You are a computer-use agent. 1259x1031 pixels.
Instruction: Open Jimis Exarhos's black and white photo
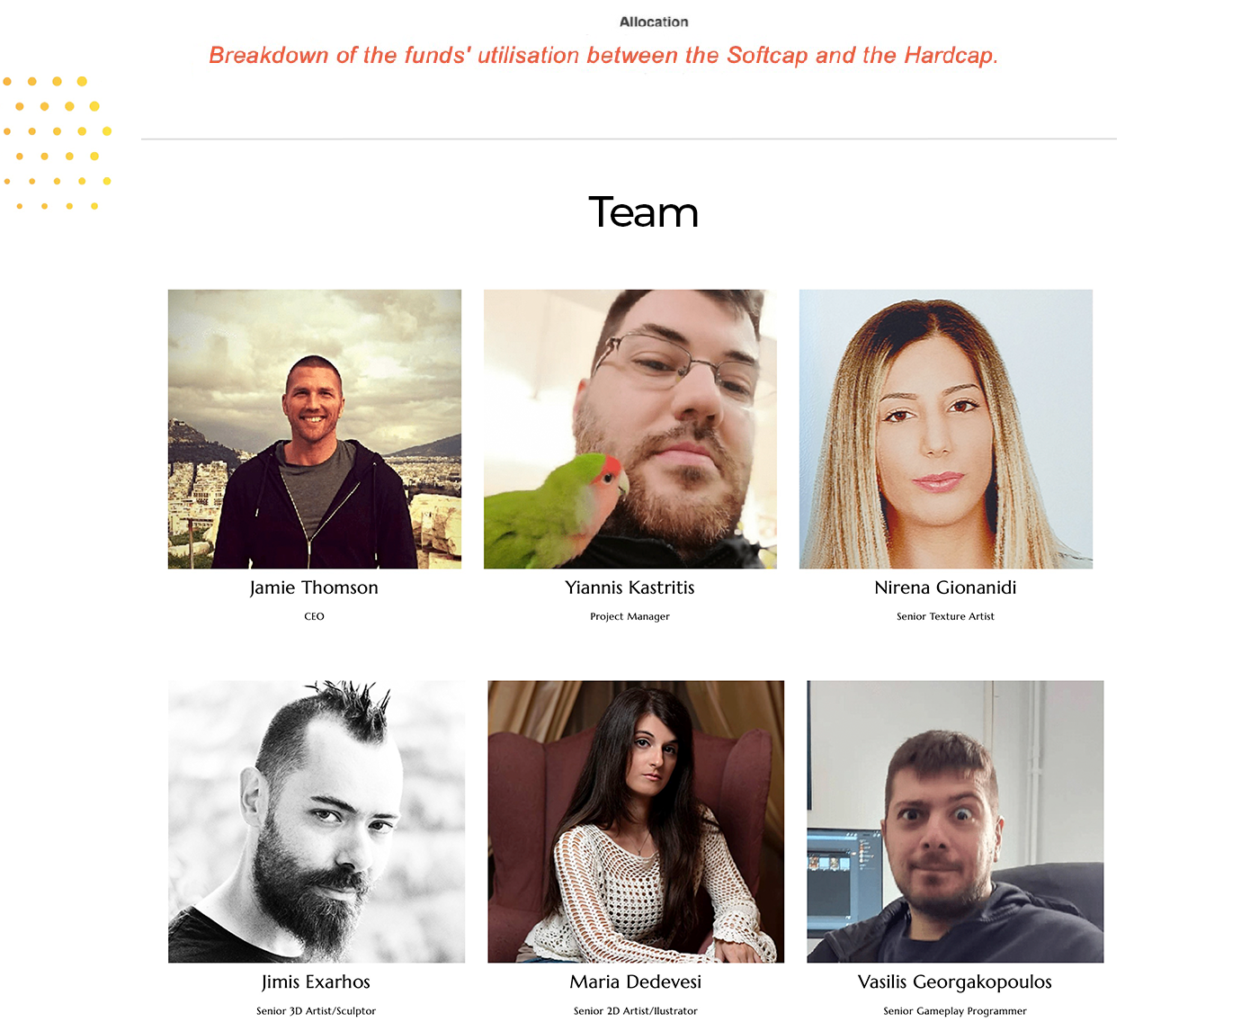point(317,821)
